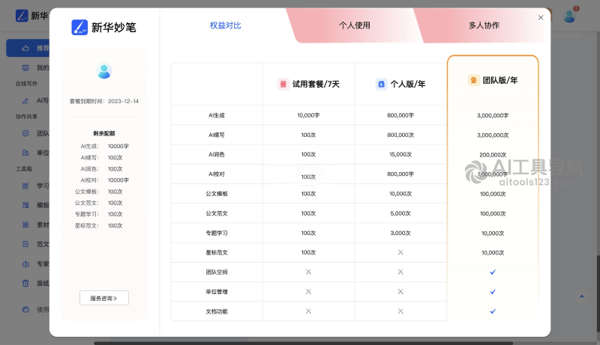Select the 团队版/年 plan header

pos(493,80)
